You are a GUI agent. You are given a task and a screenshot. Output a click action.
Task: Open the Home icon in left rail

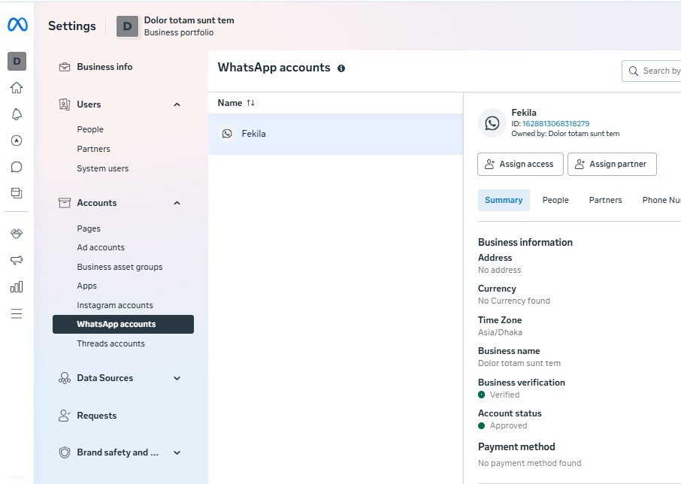coord(17,88)
